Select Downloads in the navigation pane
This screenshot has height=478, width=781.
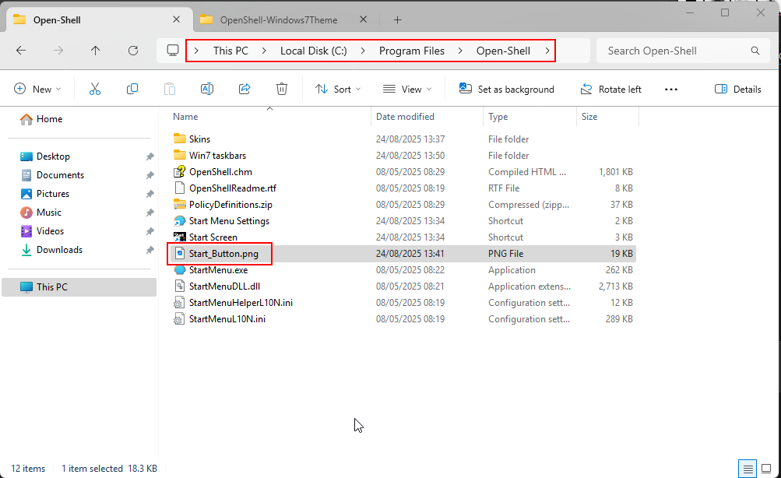59,250
